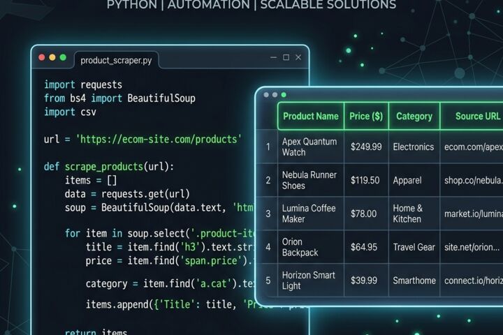Click the $78.00 price cell
Screen dimensions: 503x335
(x=366, y=214)
